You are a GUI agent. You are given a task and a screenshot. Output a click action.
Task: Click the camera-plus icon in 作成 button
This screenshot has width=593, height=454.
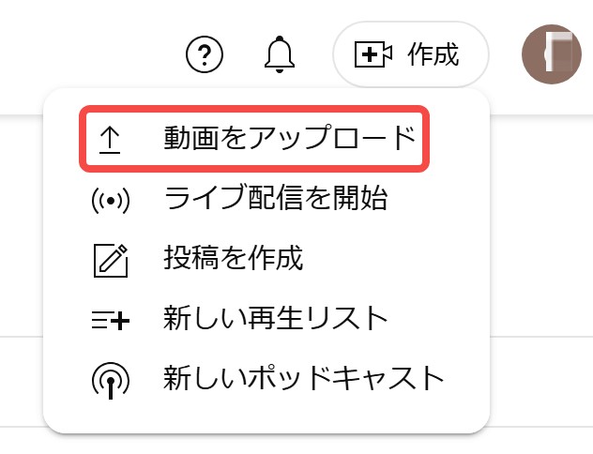point(373,55)
